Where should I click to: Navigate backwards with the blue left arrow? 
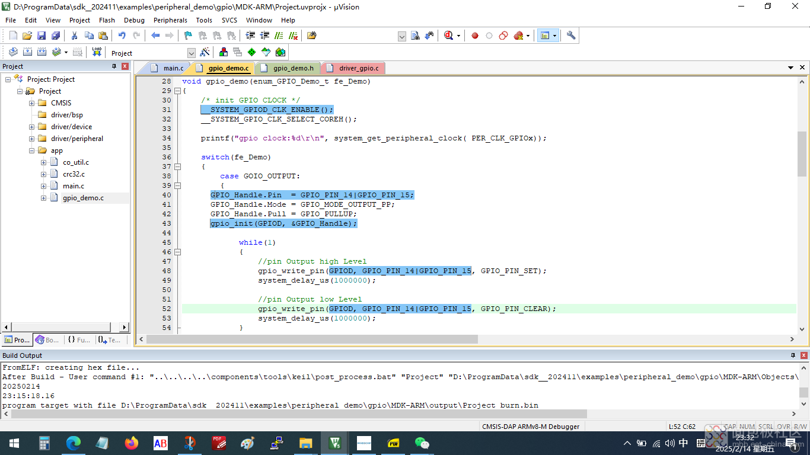point(155,36)
